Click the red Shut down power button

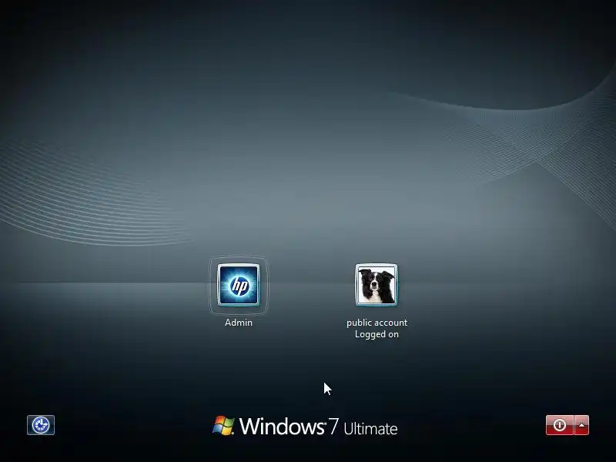pyautogui.click(x=560, y=425)
